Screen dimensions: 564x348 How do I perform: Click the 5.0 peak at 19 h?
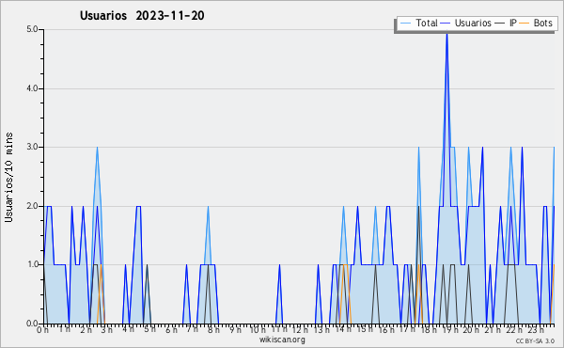(x=446, y=34)
